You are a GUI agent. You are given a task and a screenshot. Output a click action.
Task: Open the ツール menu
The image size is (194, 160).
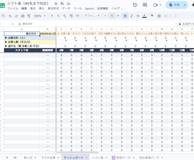[78, 8]
